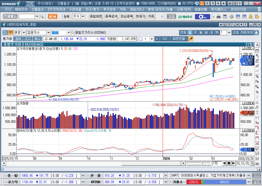Viewport: 262px width, 186px height.
Task: Select the 월 monthly period toggle
Action: [x=201, y=32]
